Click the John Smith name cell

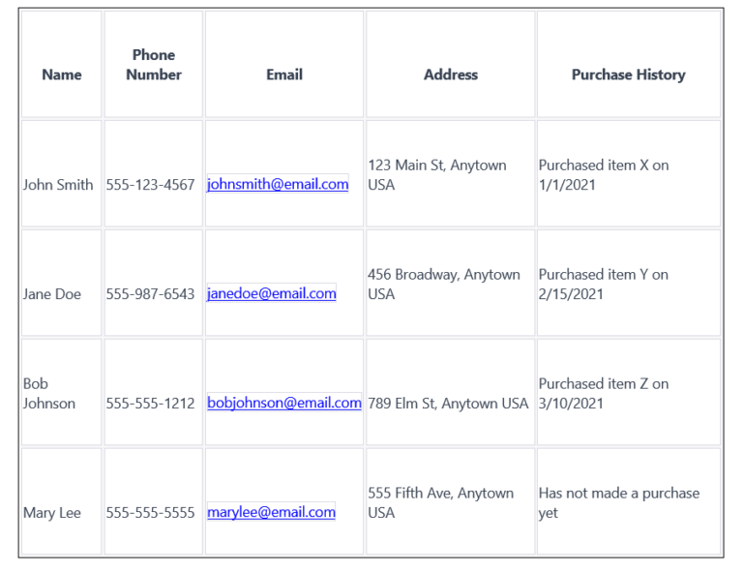click(58, 185)
